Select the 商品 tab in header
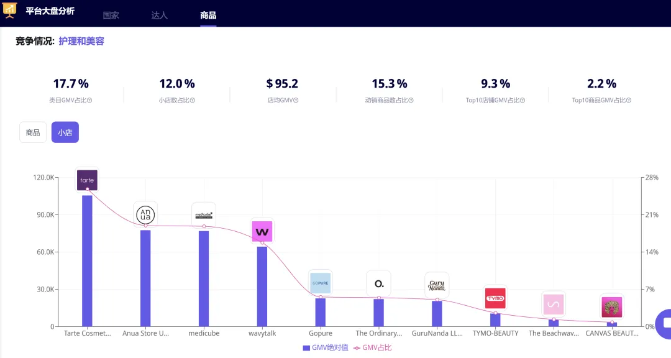Screen dimensions: 671x358 pyautogui.click(x=208, y=16)
